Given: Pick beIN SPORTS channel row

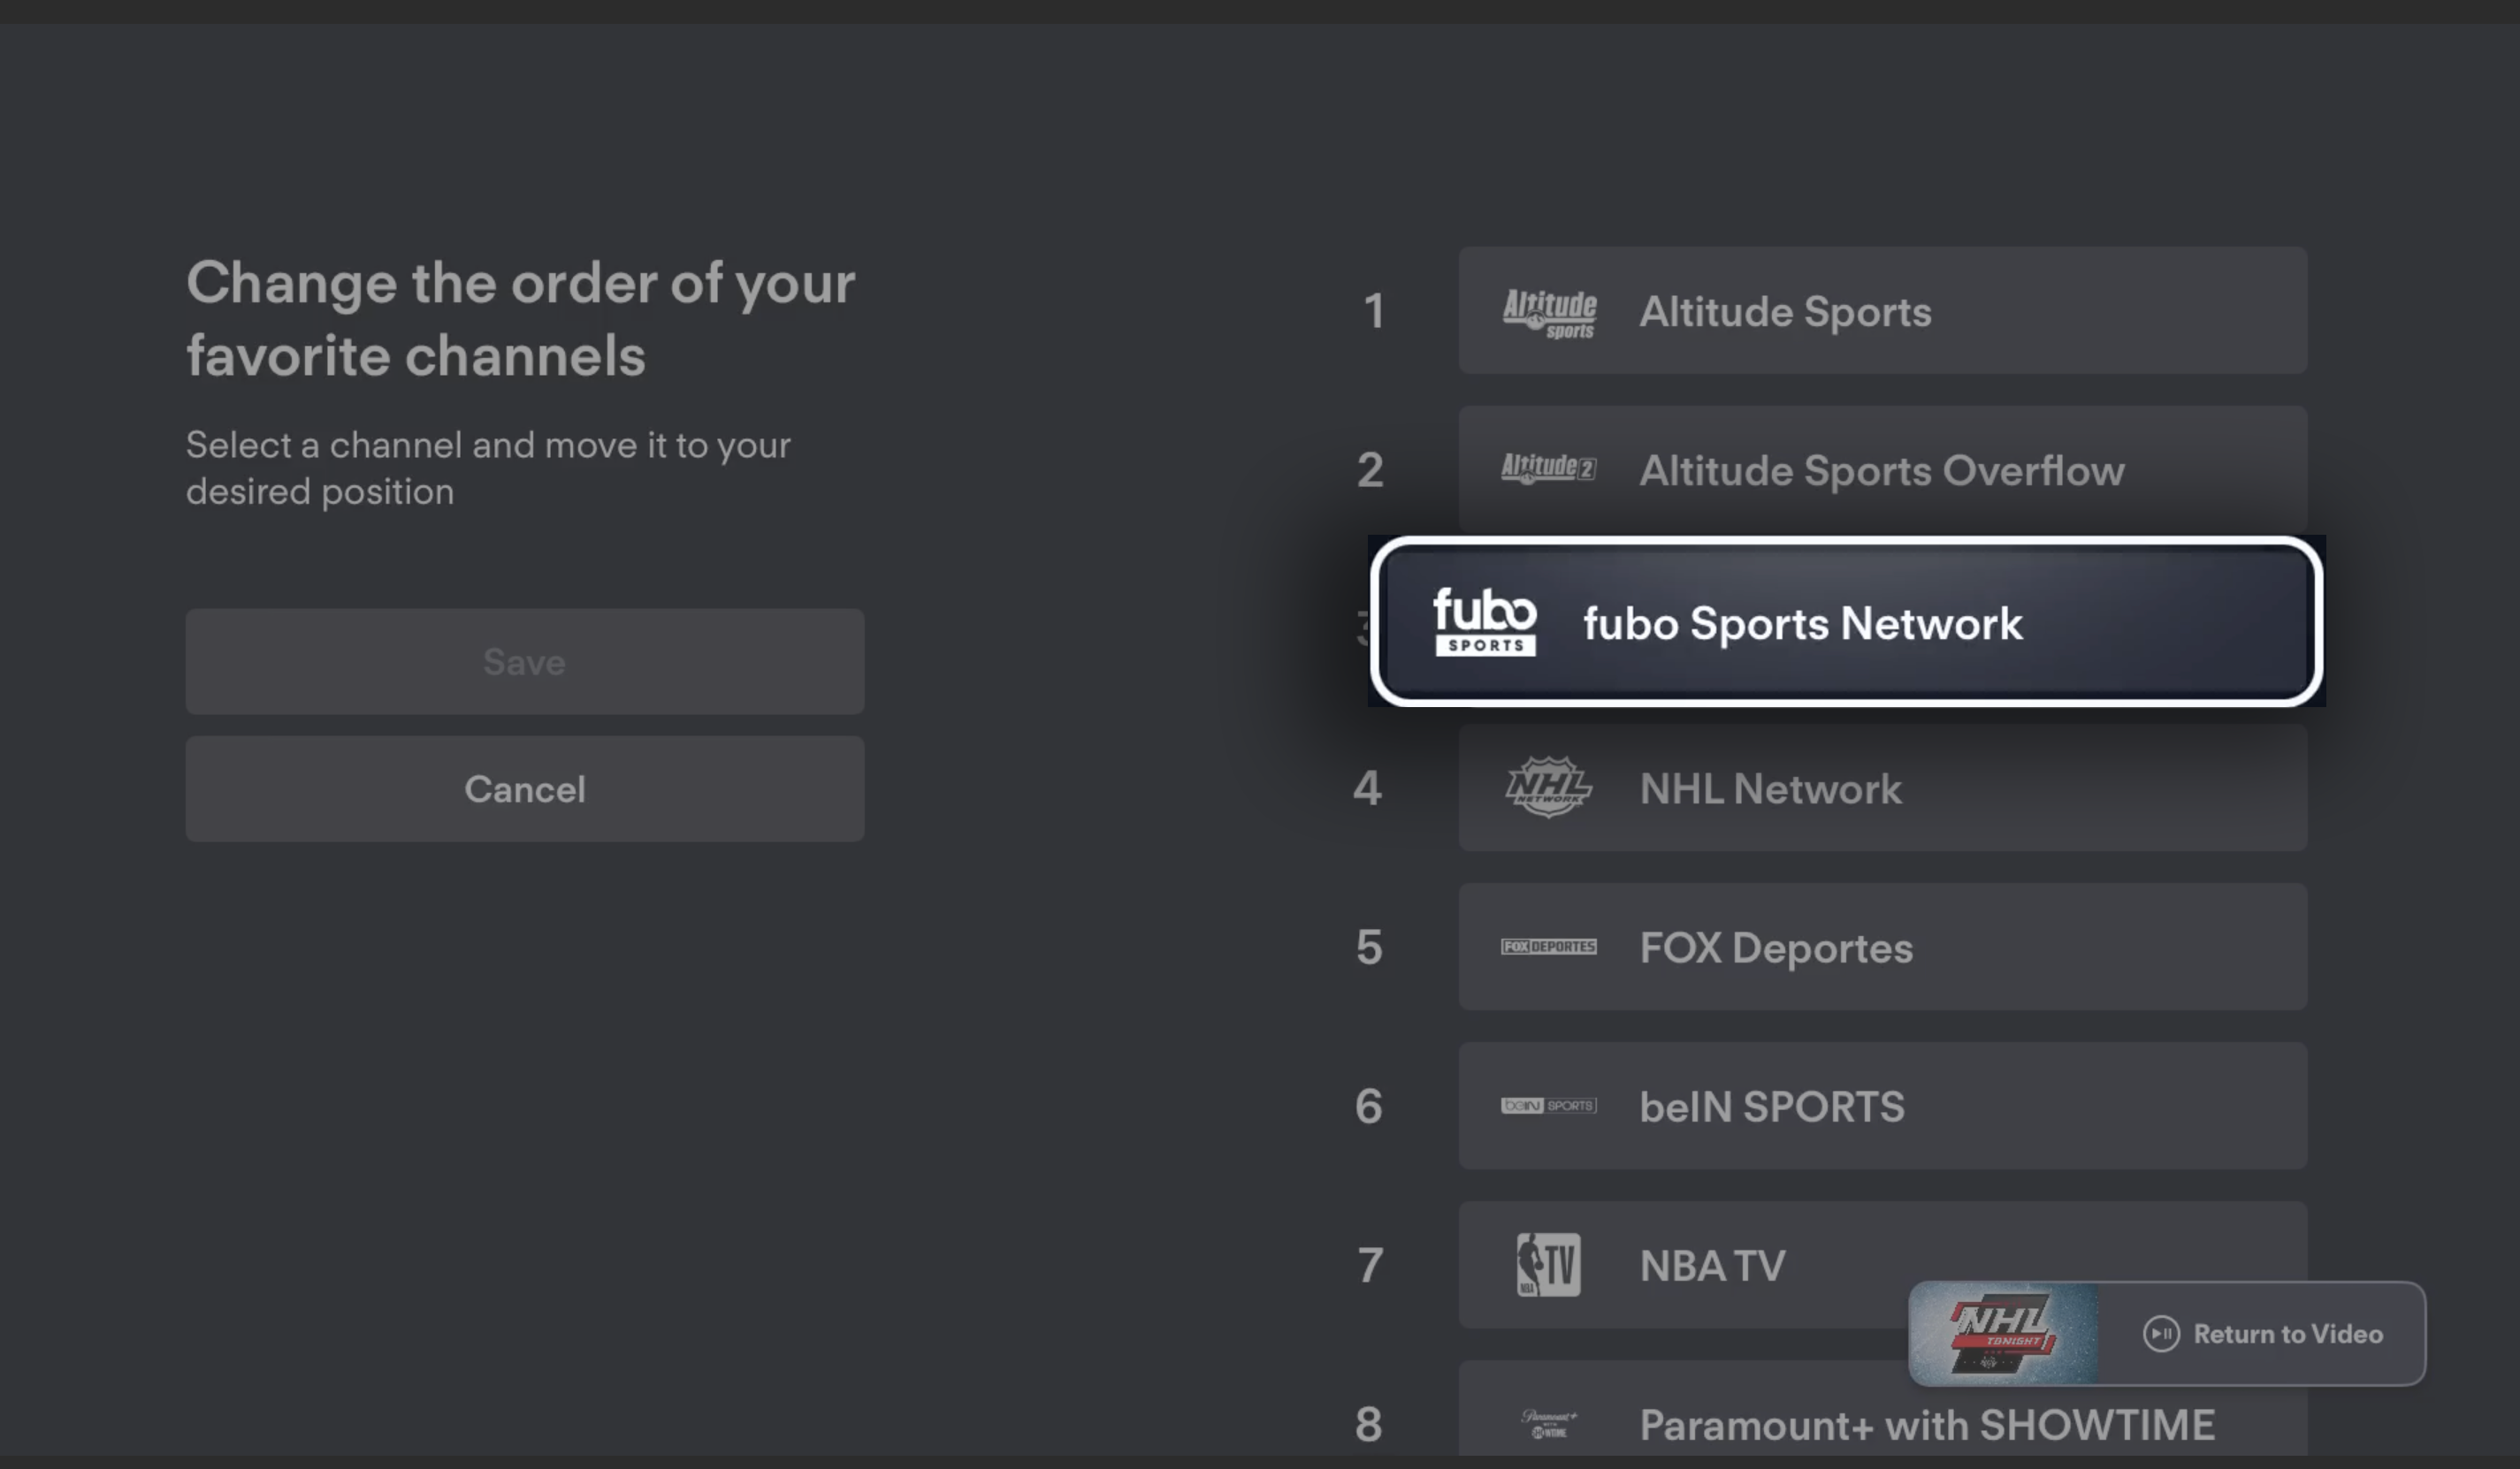Looking at the screenshot, I should tap(1882, 1105).
